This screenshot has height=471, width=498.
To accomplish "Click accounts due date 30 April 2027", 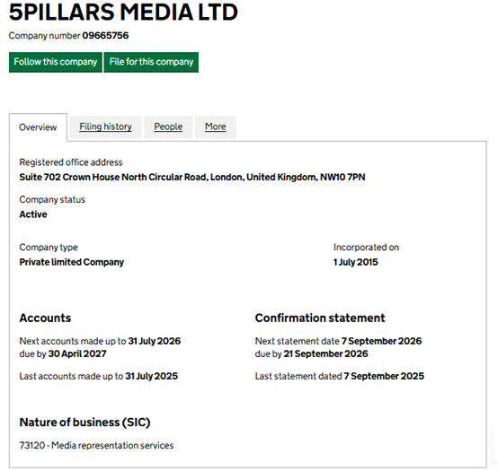I will pos(77,353).
